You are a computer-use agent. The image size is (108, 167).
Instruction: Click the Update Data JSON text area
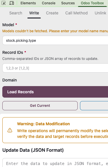(55, 163)
